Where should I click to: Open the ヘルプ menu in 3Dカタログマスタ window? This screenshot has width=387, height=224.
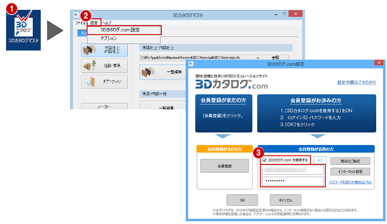tap(107, 23)
